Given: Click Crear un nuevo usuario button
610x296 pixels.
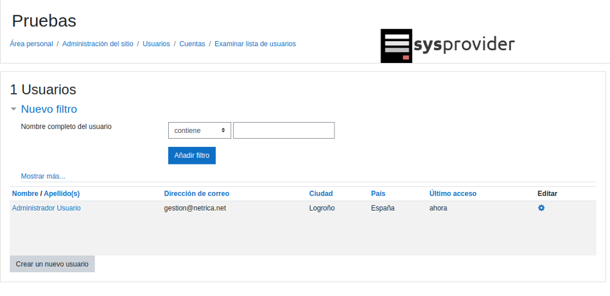Looking at the screenshot, I should (x=52, y=264).
